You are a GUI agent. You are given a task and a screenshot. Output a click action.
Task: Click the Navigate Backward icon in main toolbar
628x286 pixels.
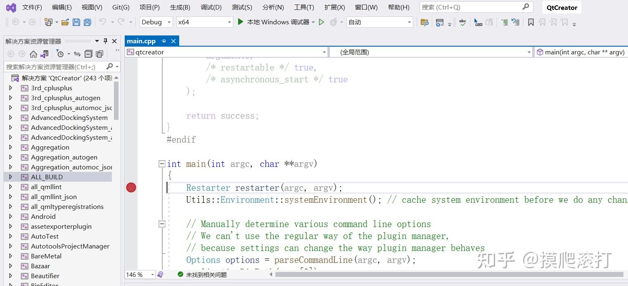[x=16, y=22]
